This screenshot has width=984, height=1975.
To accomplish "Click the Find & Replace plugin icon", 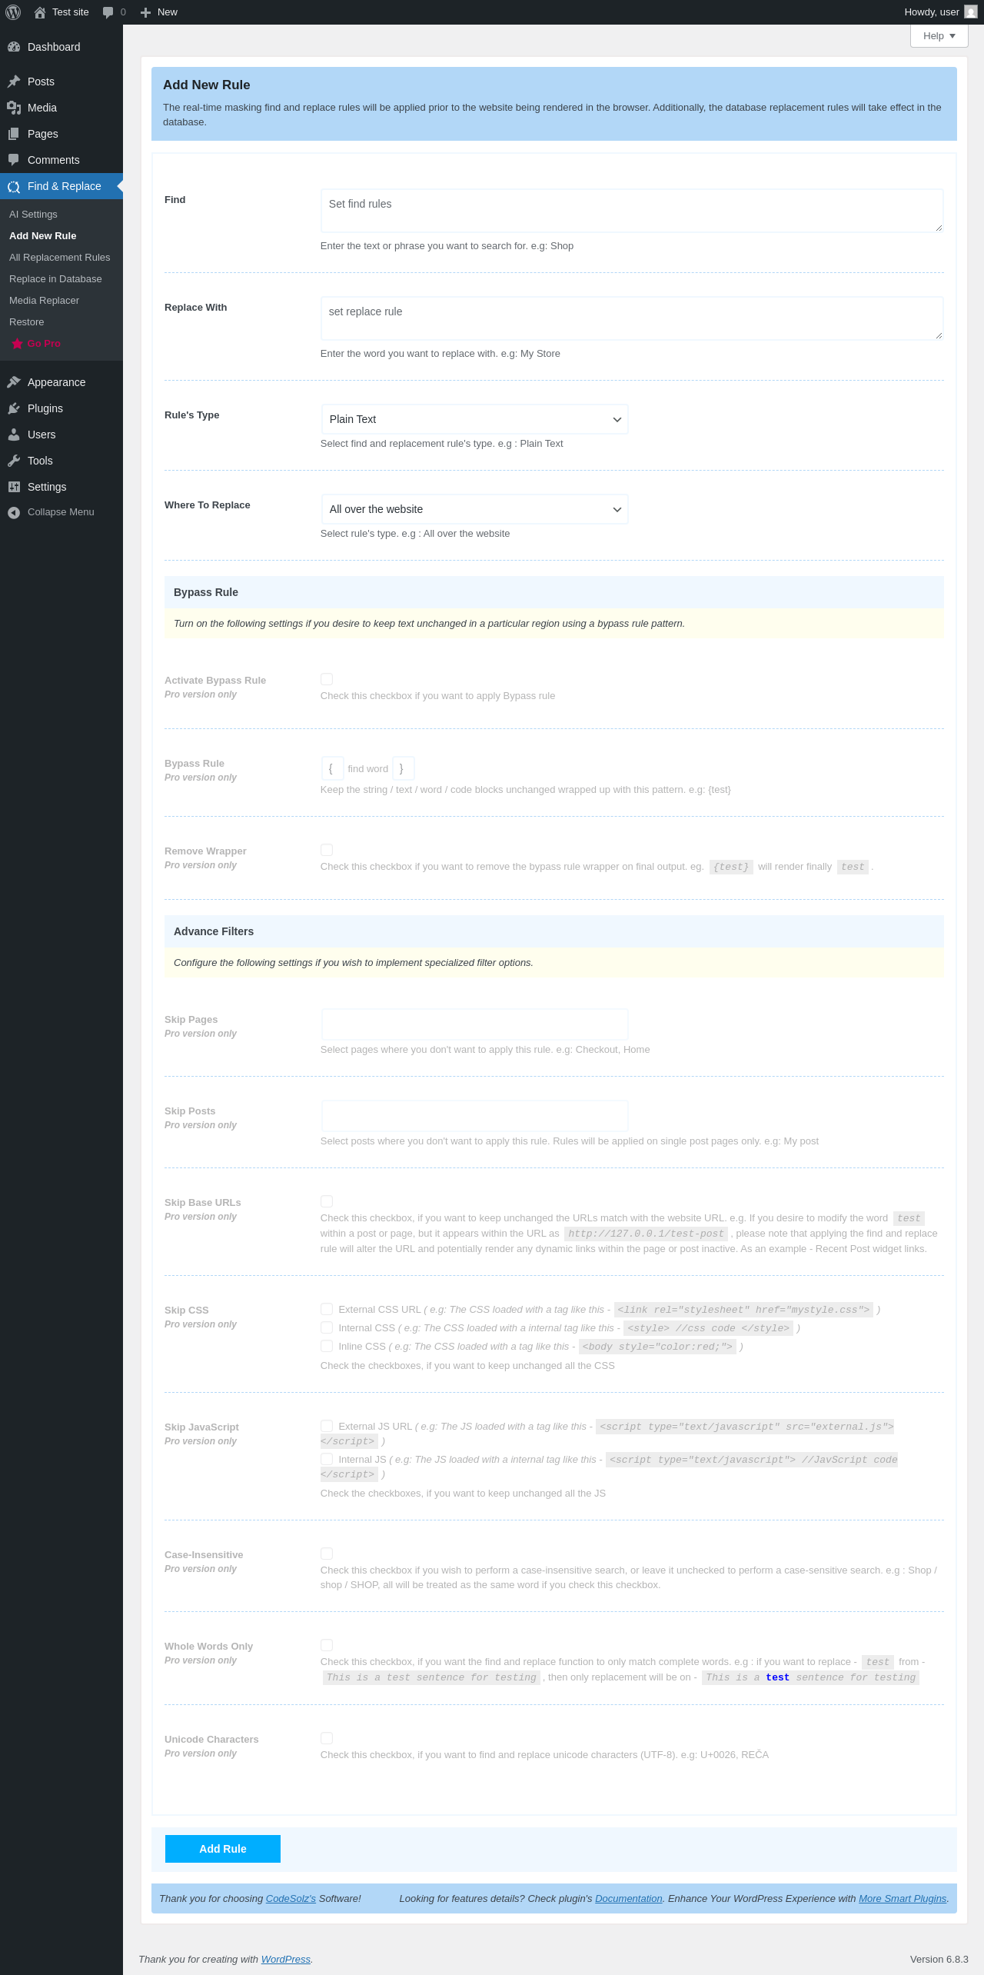I will (14, 186).
